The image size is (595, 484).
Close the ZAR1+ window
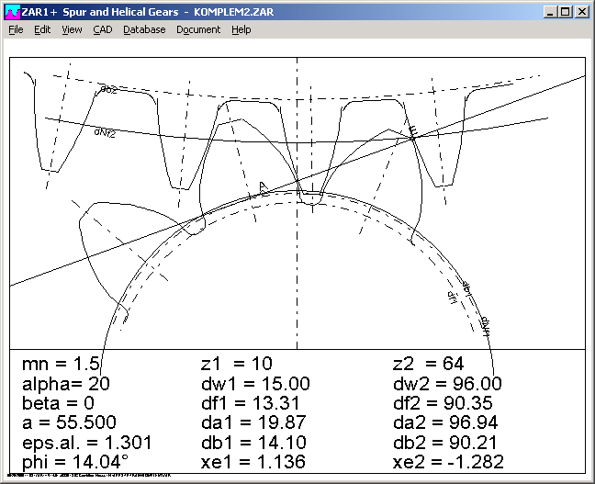click(581, 12)
